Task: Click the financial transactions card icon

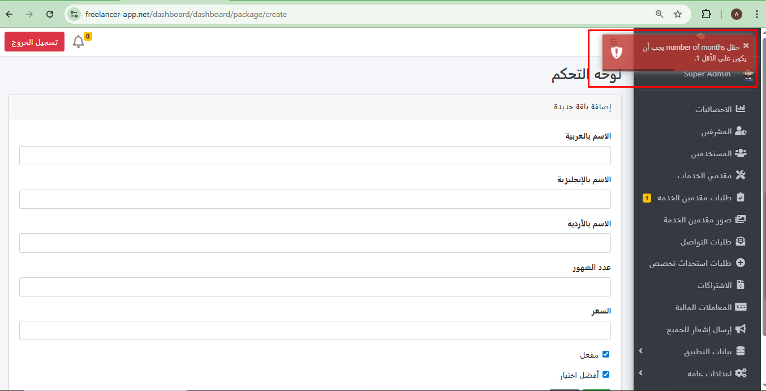Action: tap(741, 307)
